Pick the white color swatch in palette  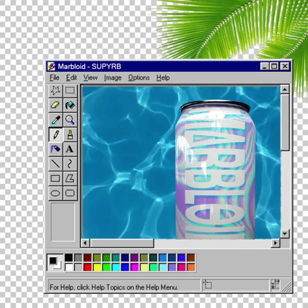pos(69,267)
